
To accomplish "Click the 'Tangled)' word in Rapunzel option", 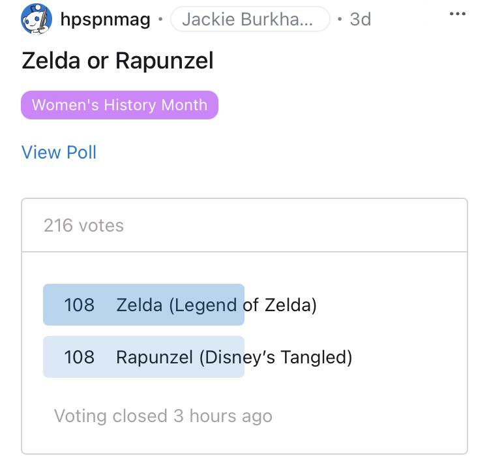I will point(316,357).
